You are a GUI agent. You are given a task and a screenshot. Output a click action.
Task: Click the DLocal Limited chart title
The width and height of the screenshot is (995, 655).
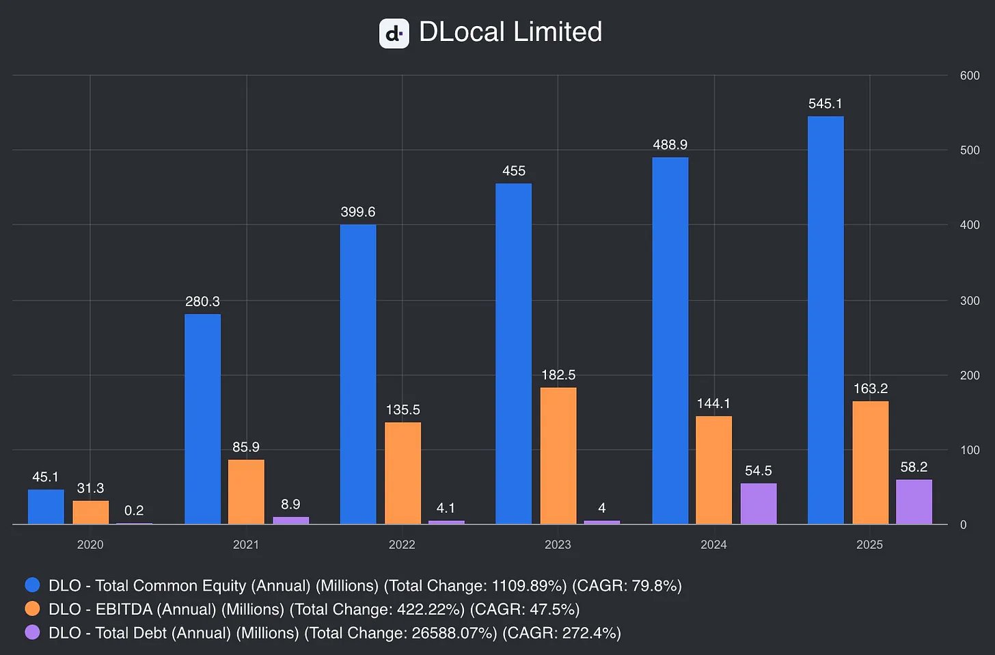pyautogui.click(x=510, y=32)
